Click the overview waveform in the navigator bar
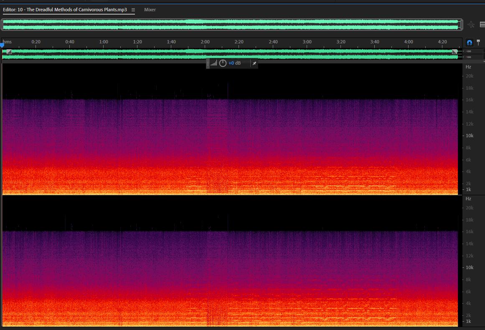 click(x=231, y=25)
